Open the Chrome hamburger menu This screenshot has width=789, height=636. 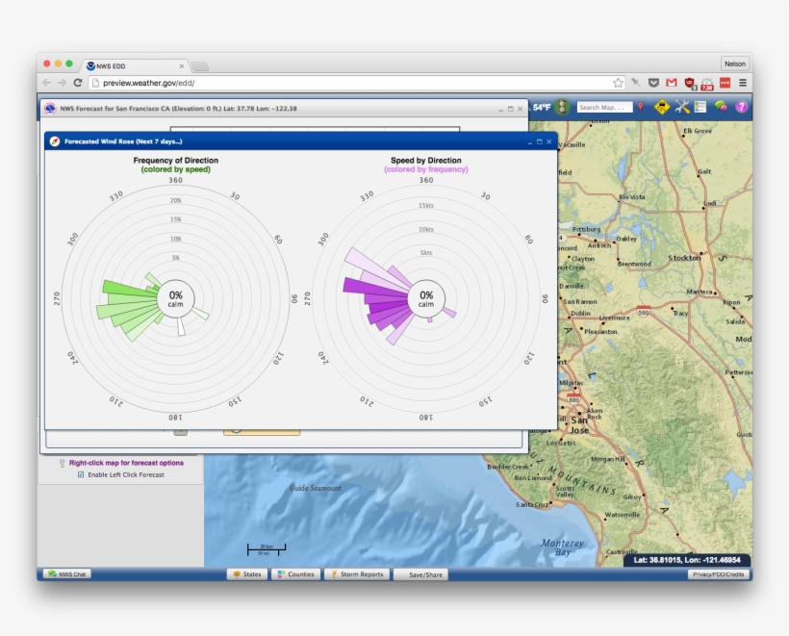click(x=742, y=83)
